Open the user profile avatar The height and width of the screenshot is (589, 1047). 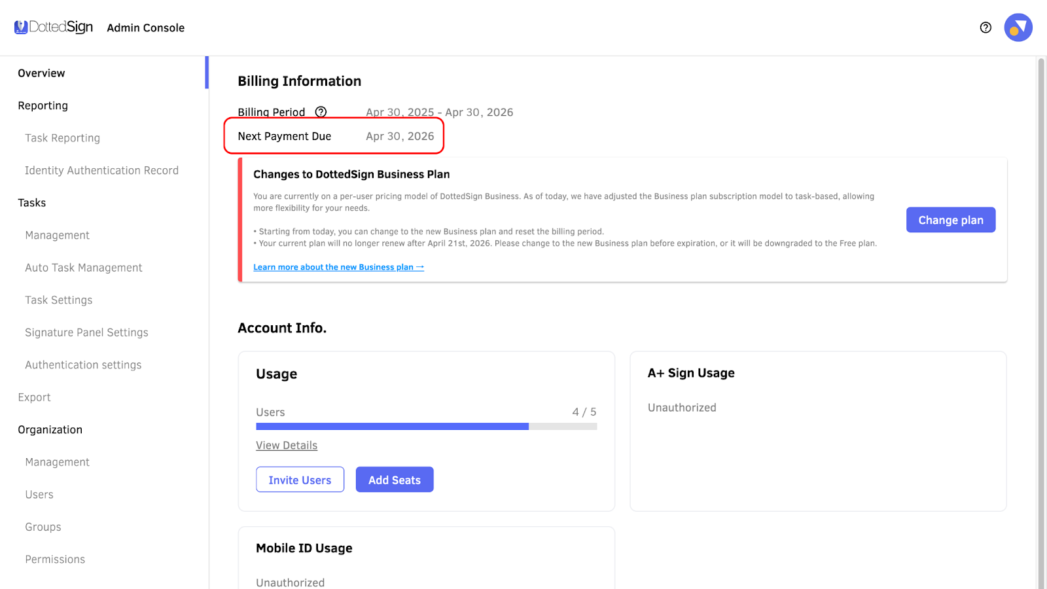[1018, 27]
